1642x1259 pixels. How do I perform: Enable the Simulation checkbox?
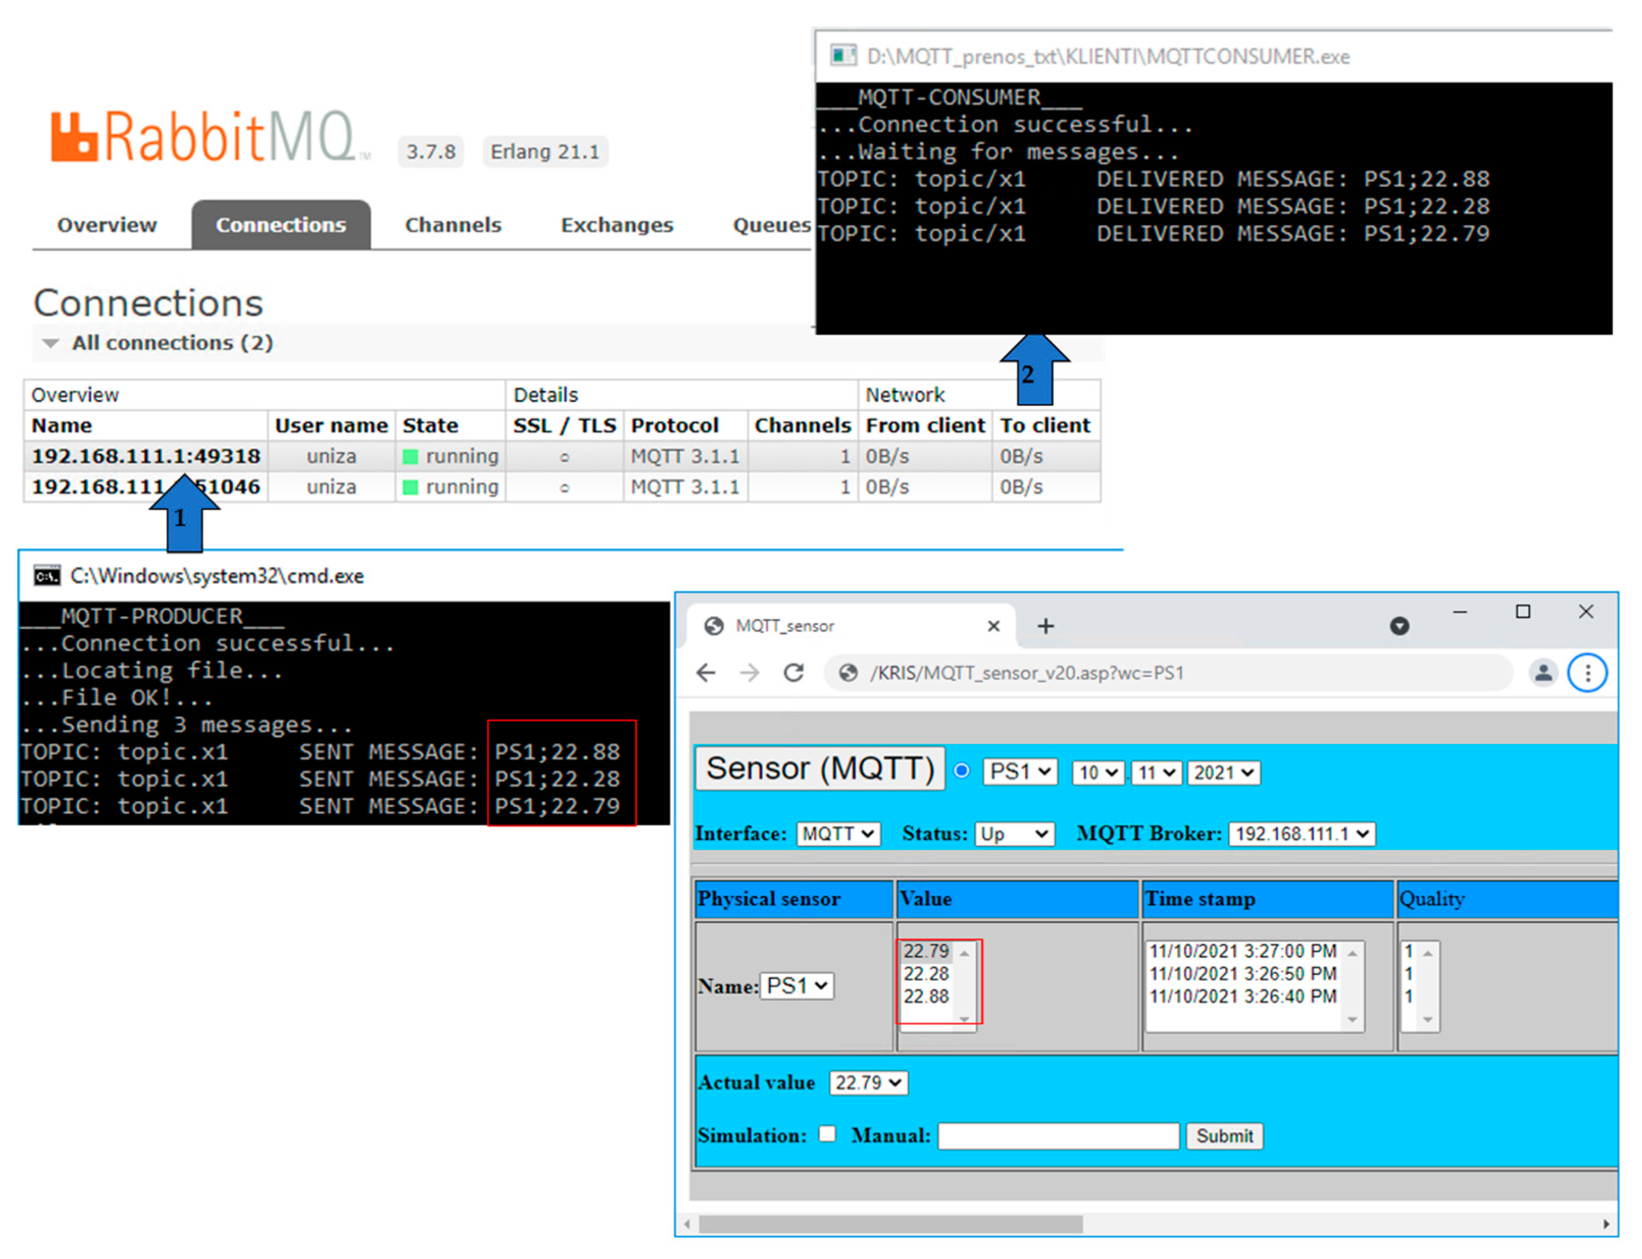click(x=827, y=1134)
